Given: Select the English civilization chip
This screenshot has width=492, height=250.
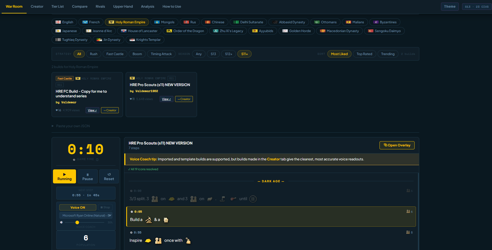Looking at the screenshot, I should click(64, 22).
